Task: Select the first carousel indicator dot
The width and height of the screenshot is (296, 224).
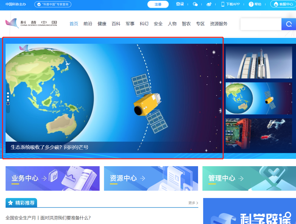Action: pos(8,93)
